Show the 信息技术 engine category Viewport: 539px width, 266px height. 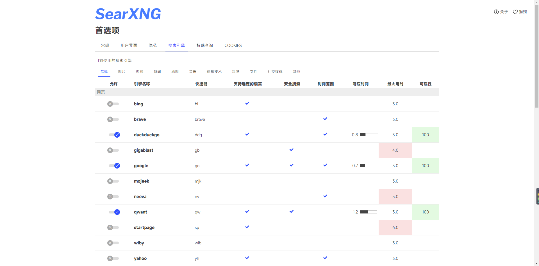coord(214,72)
